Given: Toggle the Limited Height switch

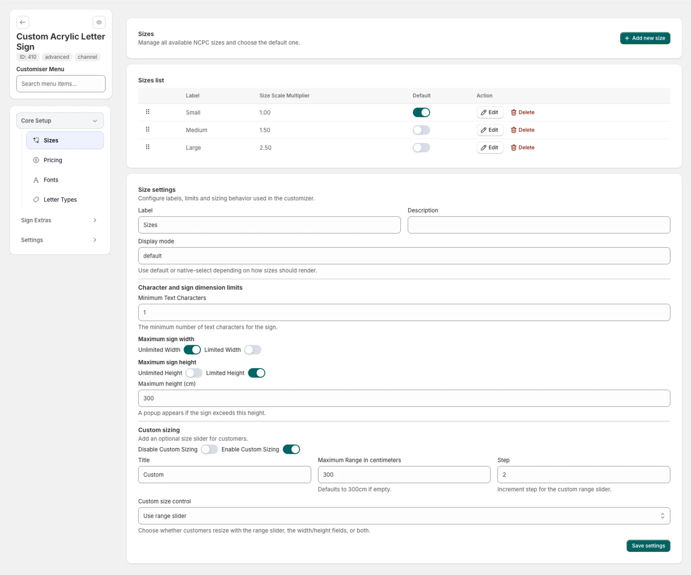Looking at the screenshot, I should (x=257, y=373).
